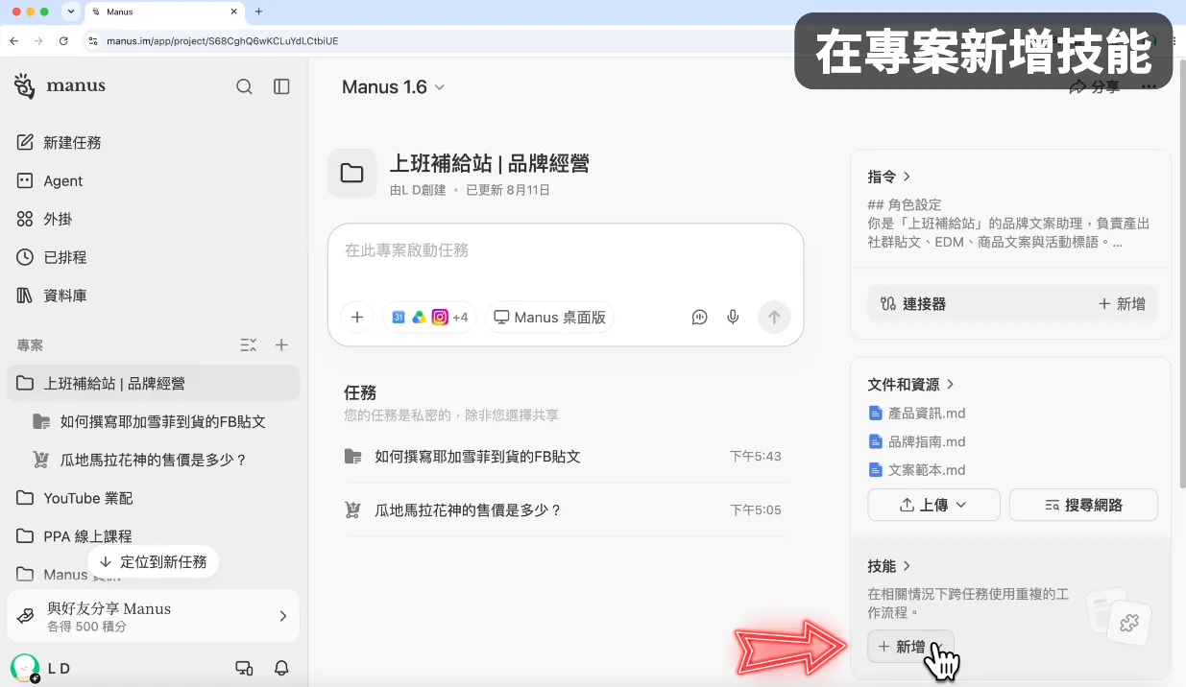This screenshot has height=687, width=1186.
Task: Open the Agent section
Action: pyautogui.click(x=154, y=180)
